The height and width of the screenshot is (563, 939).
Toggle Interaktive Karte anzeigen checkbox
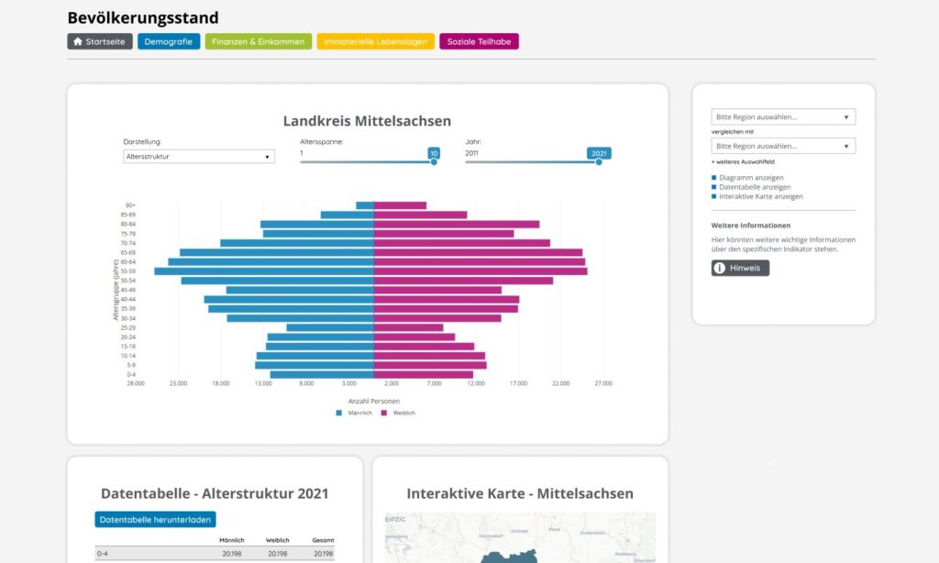click(x=713, y=196)
